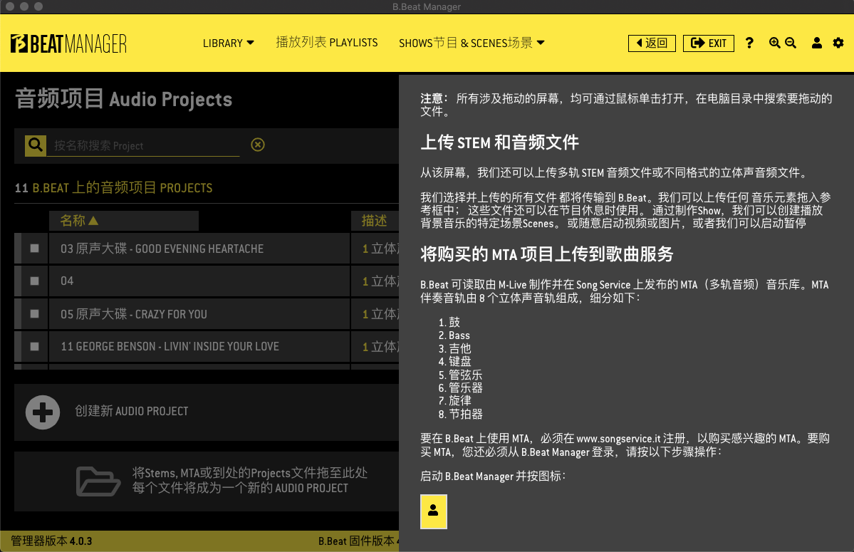Click the www.songservice.it text in help

coord(618,438)
